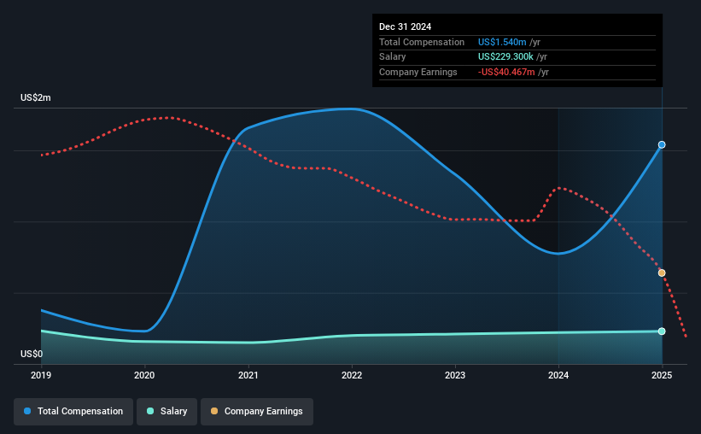The image size is (701, 434).
Task: Click the US$229.300k salary value
Action: pos(505,57)
